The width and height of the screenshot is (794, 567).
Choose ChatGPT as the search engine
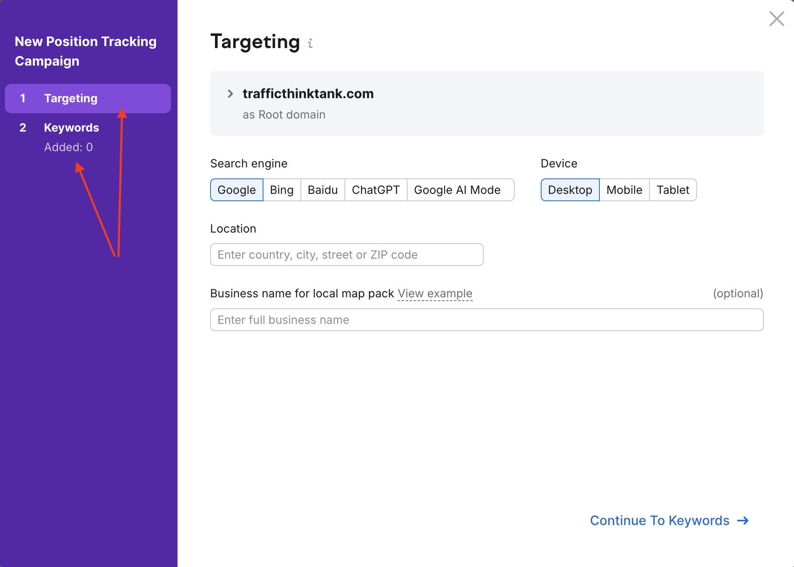point(375,190)
